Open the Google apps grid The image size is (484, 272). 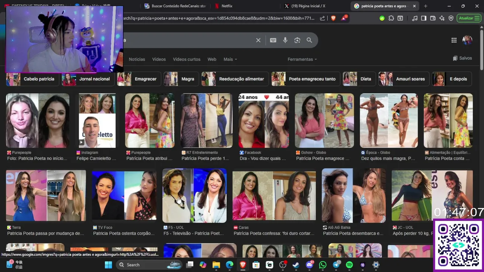tap(454, 40)
